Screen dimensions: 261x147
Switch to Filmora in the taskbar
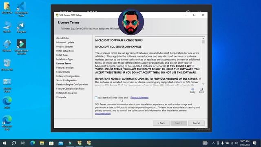(x=70, y=143)
